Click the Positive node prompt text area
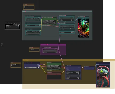 coord(54,68)
